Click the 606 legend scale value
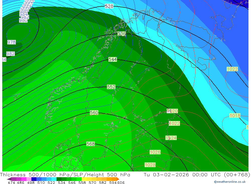251x184 pixels. click(121, 182)
